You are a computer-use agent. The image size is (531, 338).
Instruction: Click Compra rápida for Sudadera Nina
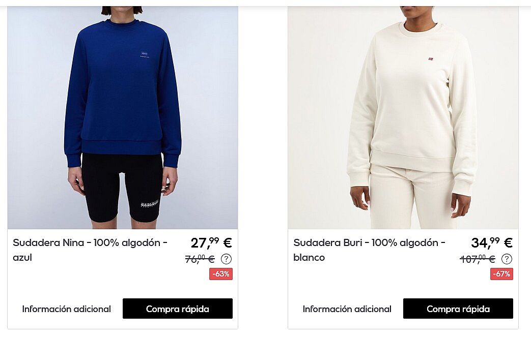tap(178, 309)
